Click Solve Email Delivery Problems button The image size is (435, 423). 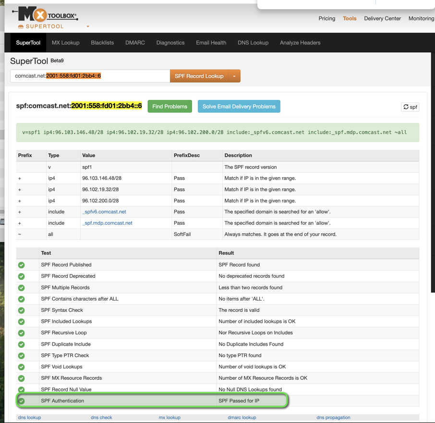tap(239, 107)
